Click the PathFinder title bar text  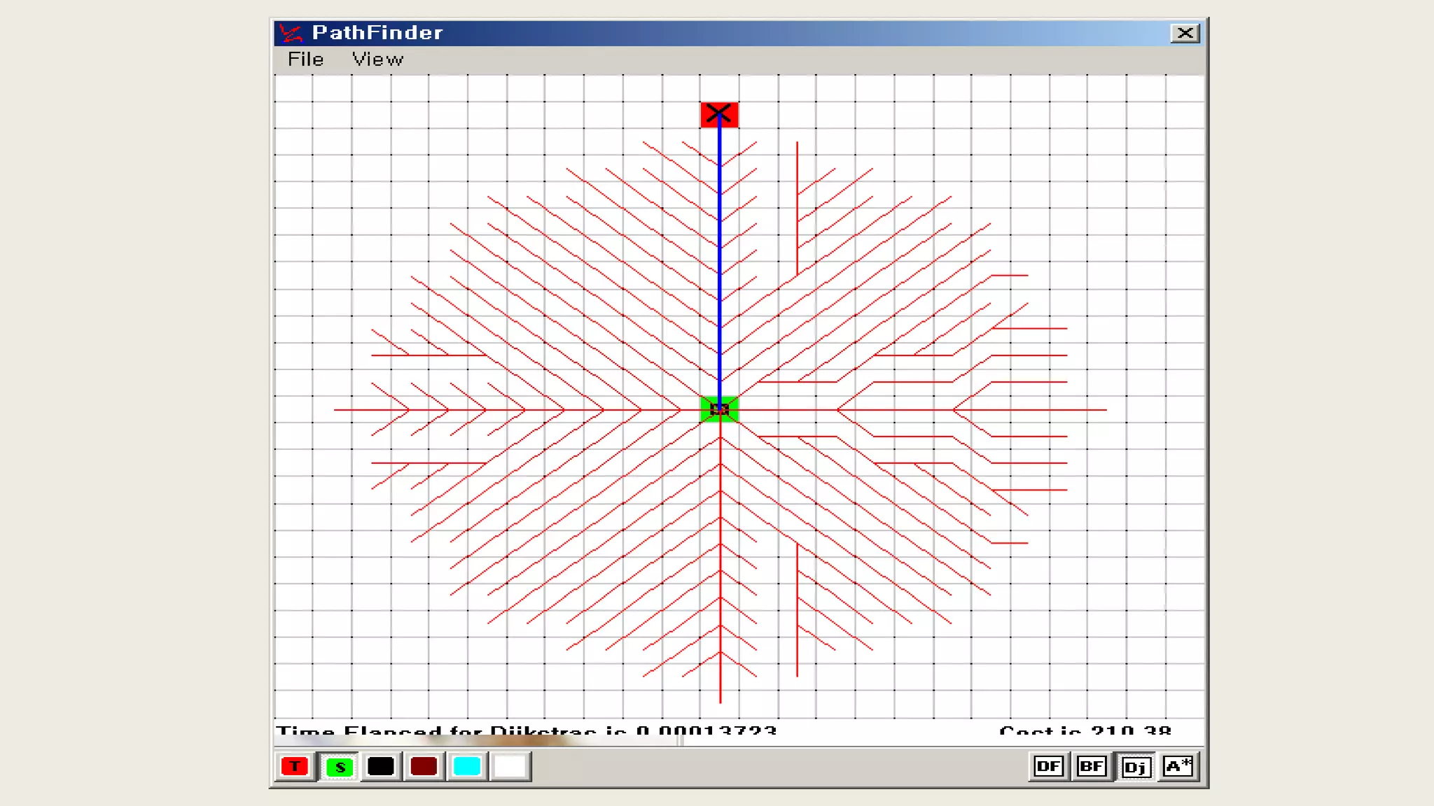(377, 32)
